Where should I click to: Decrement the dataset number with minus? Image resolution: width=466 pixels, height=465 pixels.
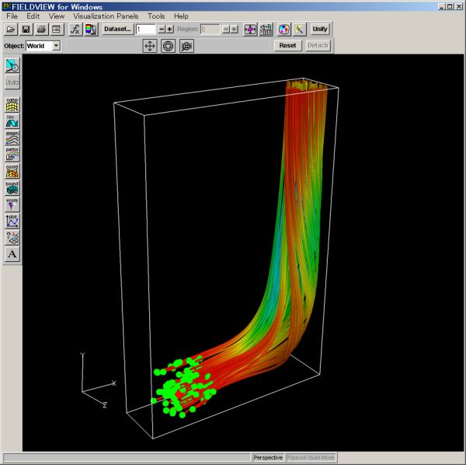pyautogui.click(x=162, y=29)
